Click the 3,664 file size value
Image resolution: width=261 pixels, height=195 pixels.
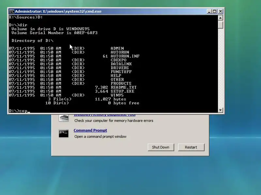pyautogui.click(x=101, y=91)
